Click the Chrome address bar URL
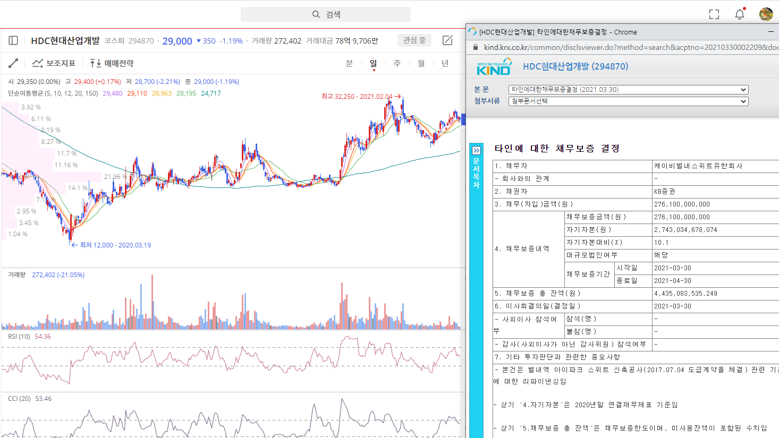This screenshot has height=438, width=779. click(631, 47)
